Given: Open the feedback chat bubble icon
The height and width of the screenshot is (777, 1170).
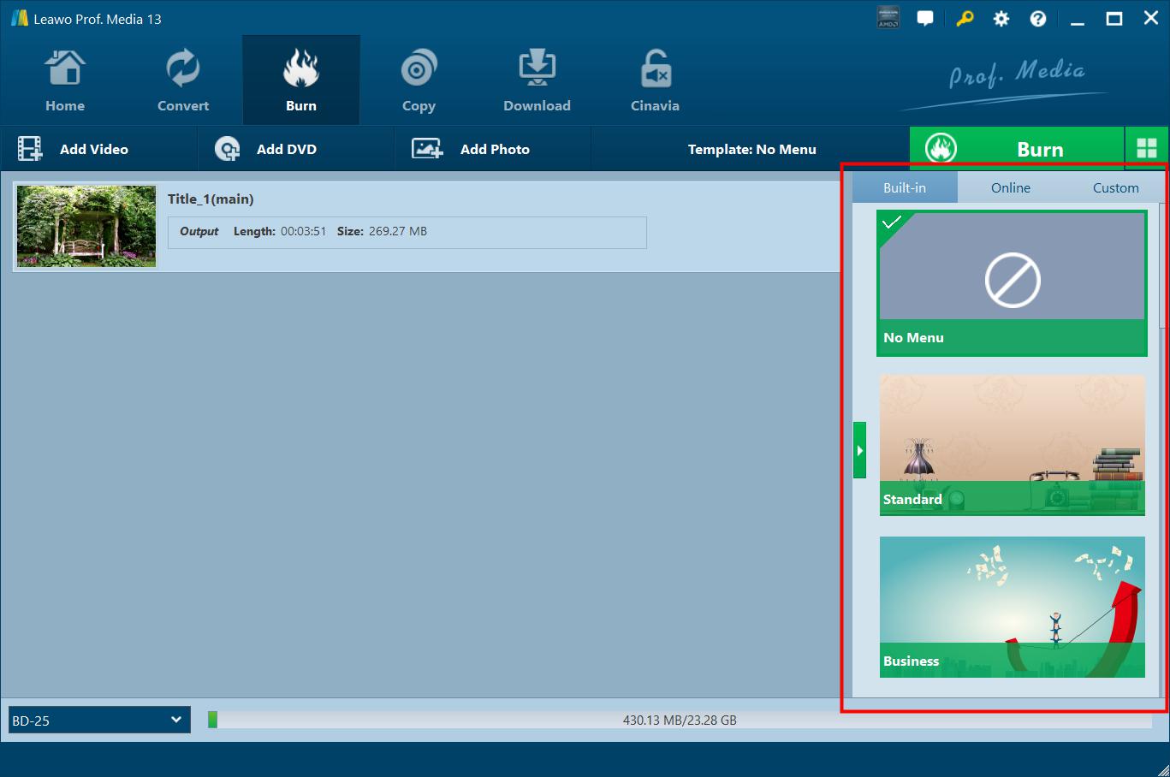Looking at the screenshot, I should [x=925, y=19].
